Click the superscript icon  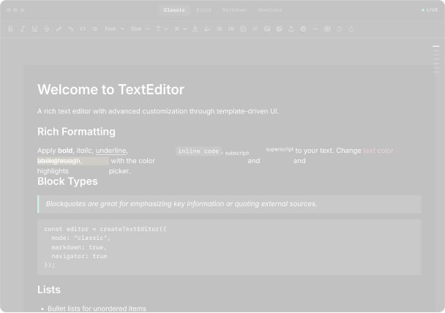click(59, 29)
